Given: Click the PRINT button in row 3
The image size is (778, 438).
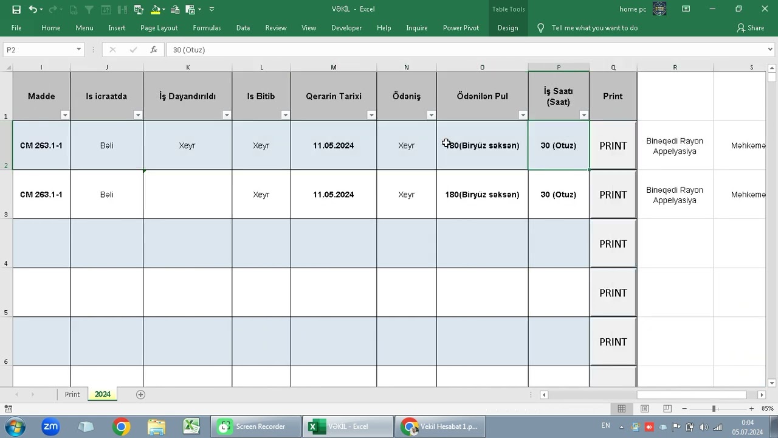Looking at the screenshot, I should (613, 195).
